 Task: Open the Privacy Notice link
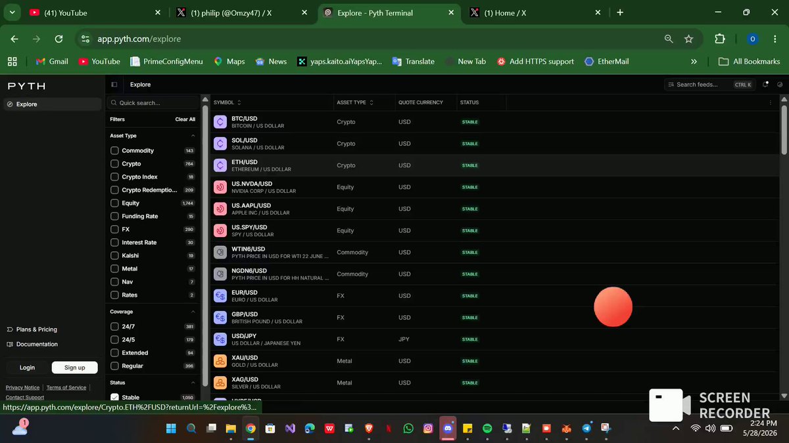[x=22, y=388]
